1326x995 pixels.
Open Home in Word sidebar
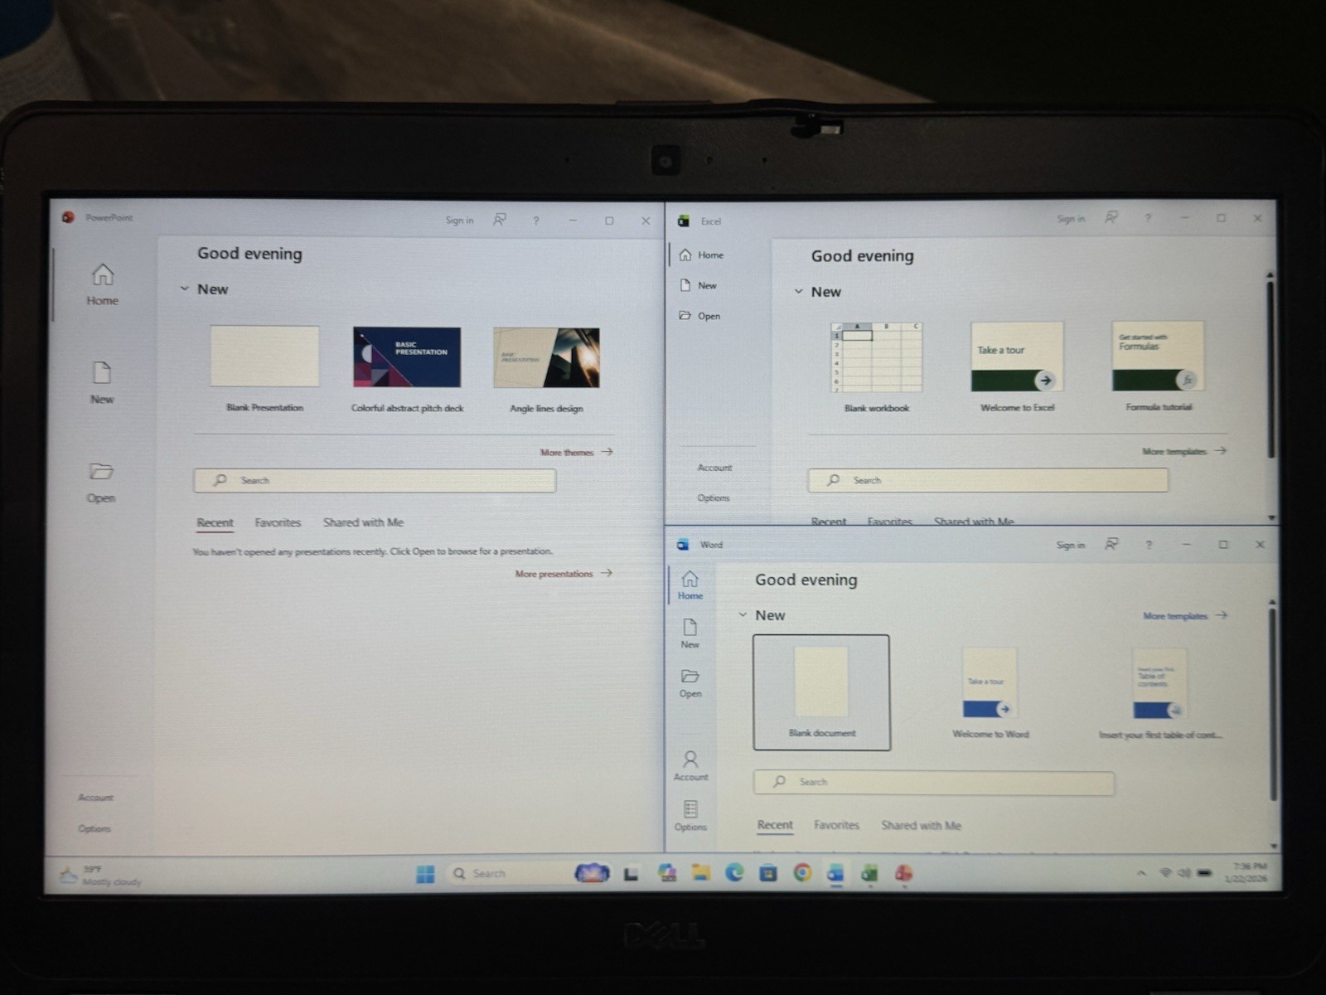690,585
